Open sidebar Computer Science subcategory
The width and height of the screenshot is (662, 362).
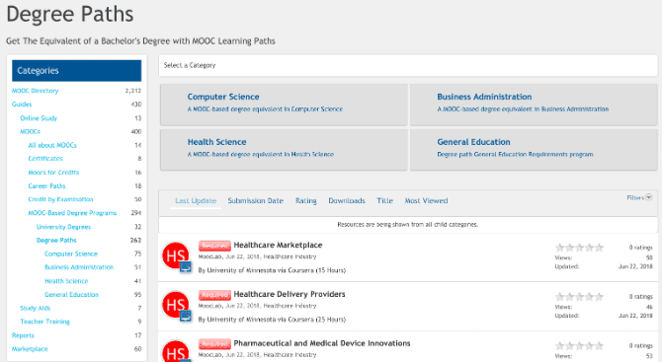[71, 253]
